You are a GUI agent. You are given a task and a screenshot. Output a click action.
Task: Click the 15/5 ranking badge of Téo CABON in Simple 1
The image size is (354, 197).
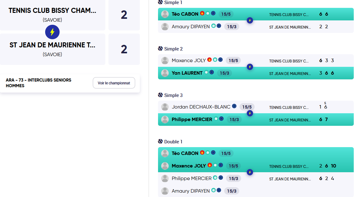[x=226, y=14]
